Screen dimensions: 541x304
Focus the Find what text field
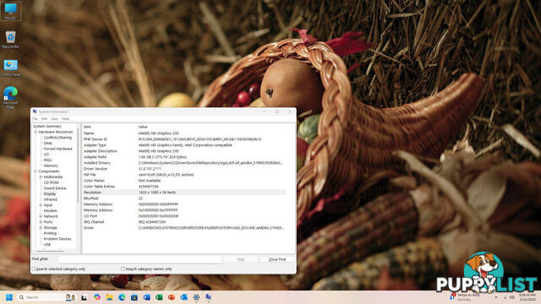139,259
